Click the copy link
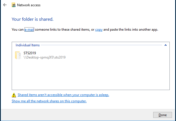This screenshot has width=176, height=121. tap(99, 30)
